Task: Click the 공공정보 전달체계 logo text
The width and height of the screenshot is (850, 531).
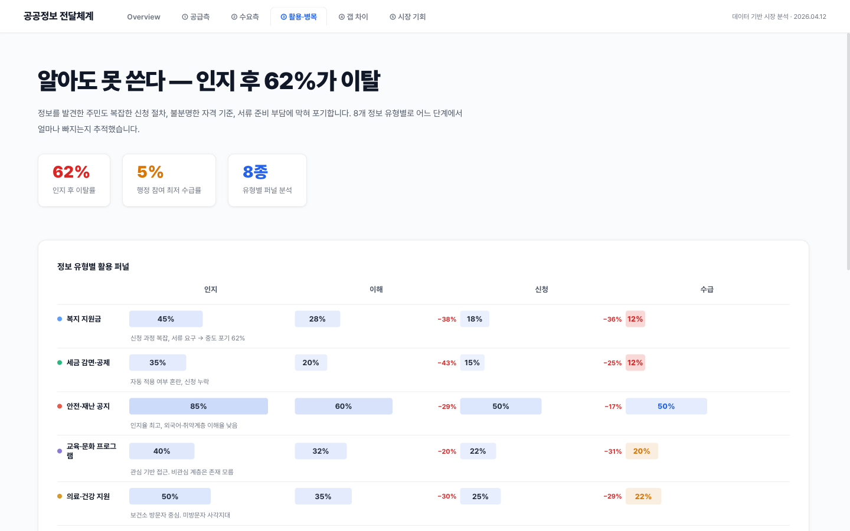Action: coord(58,16)
